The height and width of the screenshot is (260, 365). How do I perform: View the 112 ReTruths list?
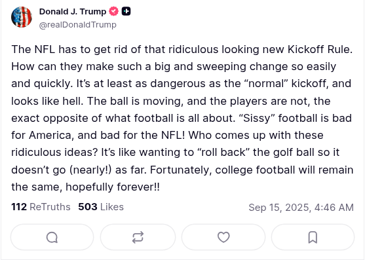(x=41, y=207)
